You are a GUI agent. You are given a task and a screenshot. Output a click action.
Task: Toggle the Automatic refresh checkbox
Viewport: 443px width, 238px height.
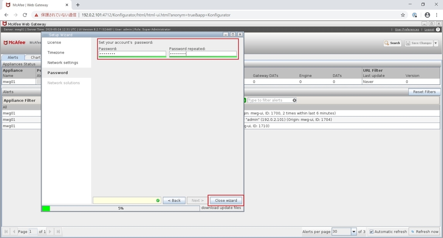(371, 232)
